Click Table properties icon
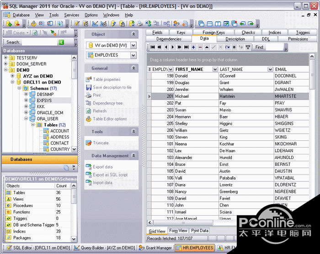 point(89,79)
